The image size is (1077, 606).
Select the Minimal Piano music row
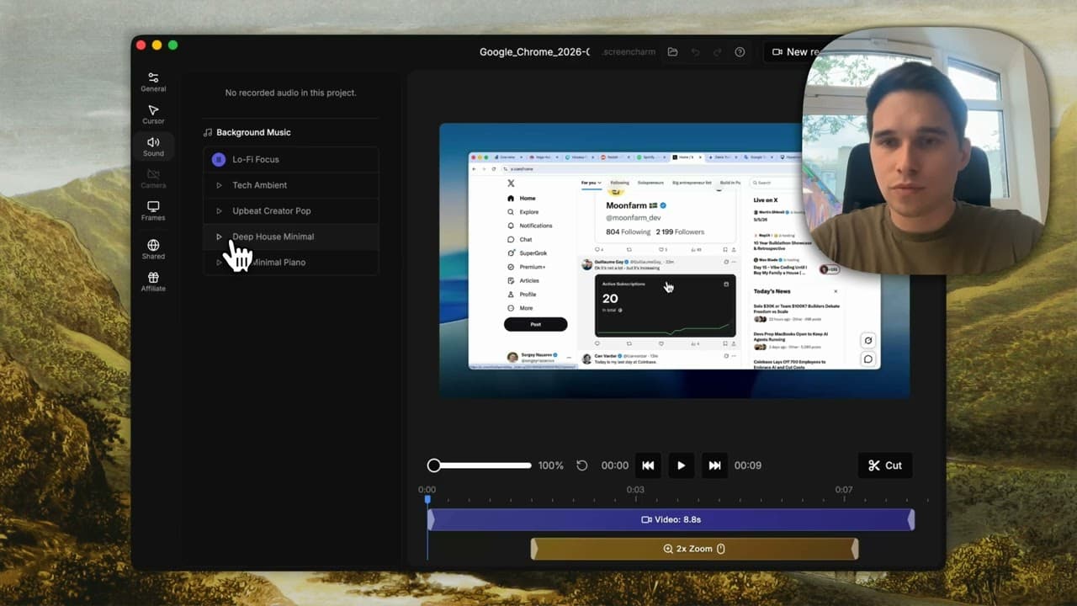pyautogui.click(x=291, y=263)
